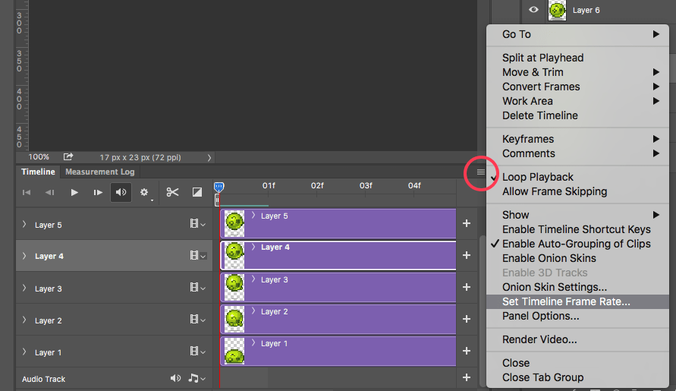The image size is (676, 391).
Task: Open Convert Frames submenu
Action: (x=577, y=87)
